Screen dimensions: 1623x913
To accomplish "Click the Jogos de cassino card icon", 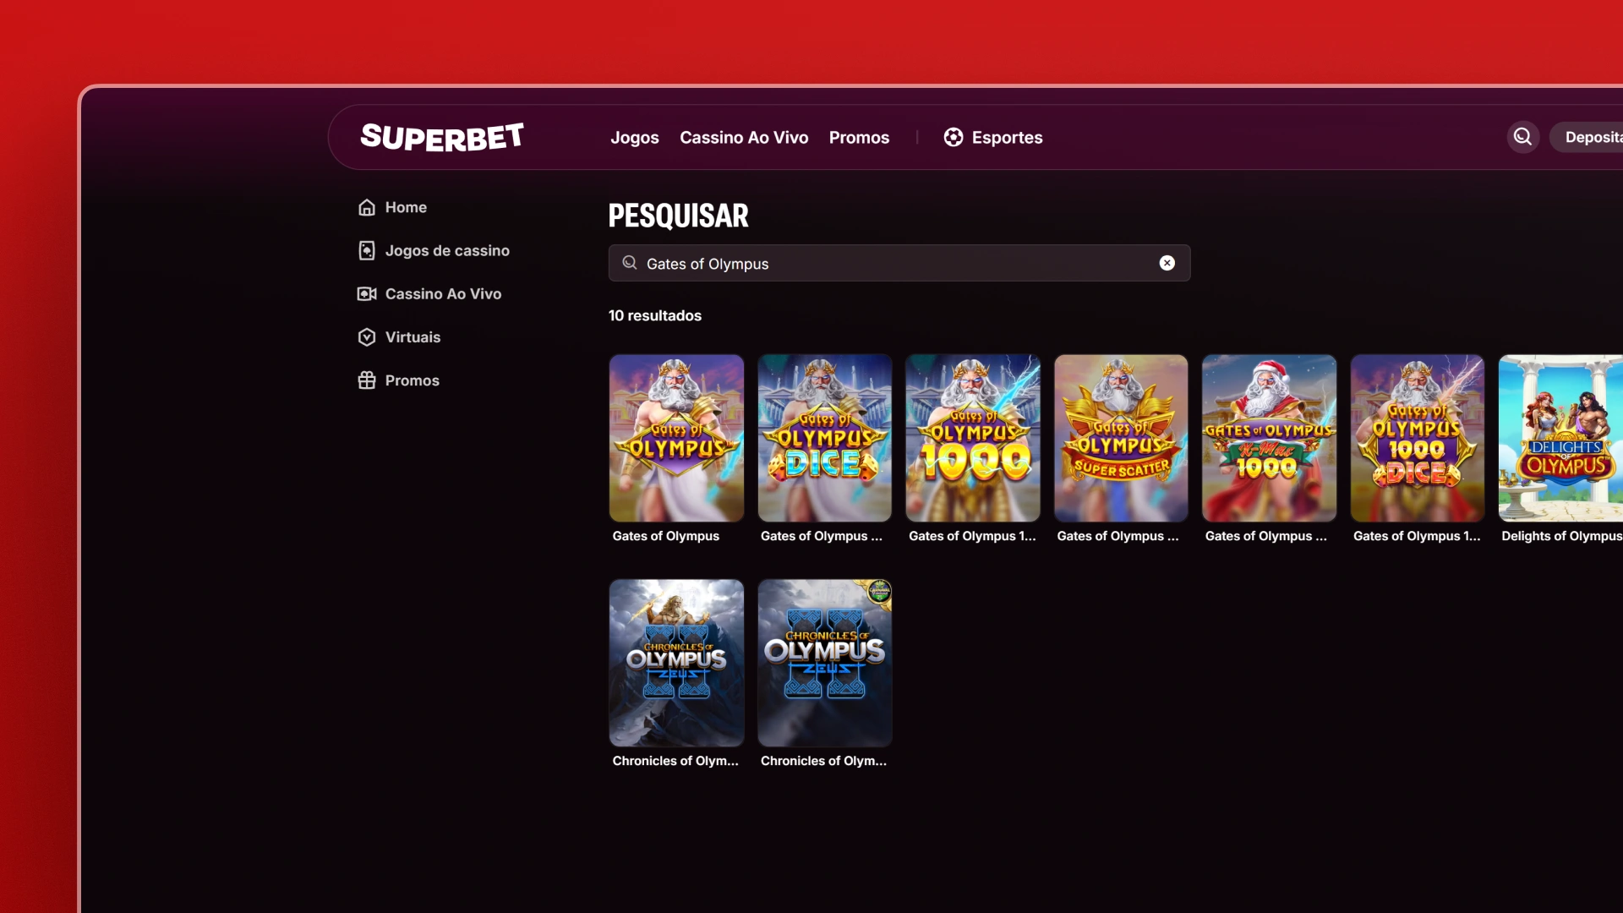I will pyautogui.click(x=367, y=250).
